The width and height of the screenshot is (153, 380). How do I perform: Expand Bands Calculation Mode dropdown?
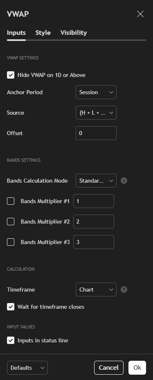(x=96, y=181)
